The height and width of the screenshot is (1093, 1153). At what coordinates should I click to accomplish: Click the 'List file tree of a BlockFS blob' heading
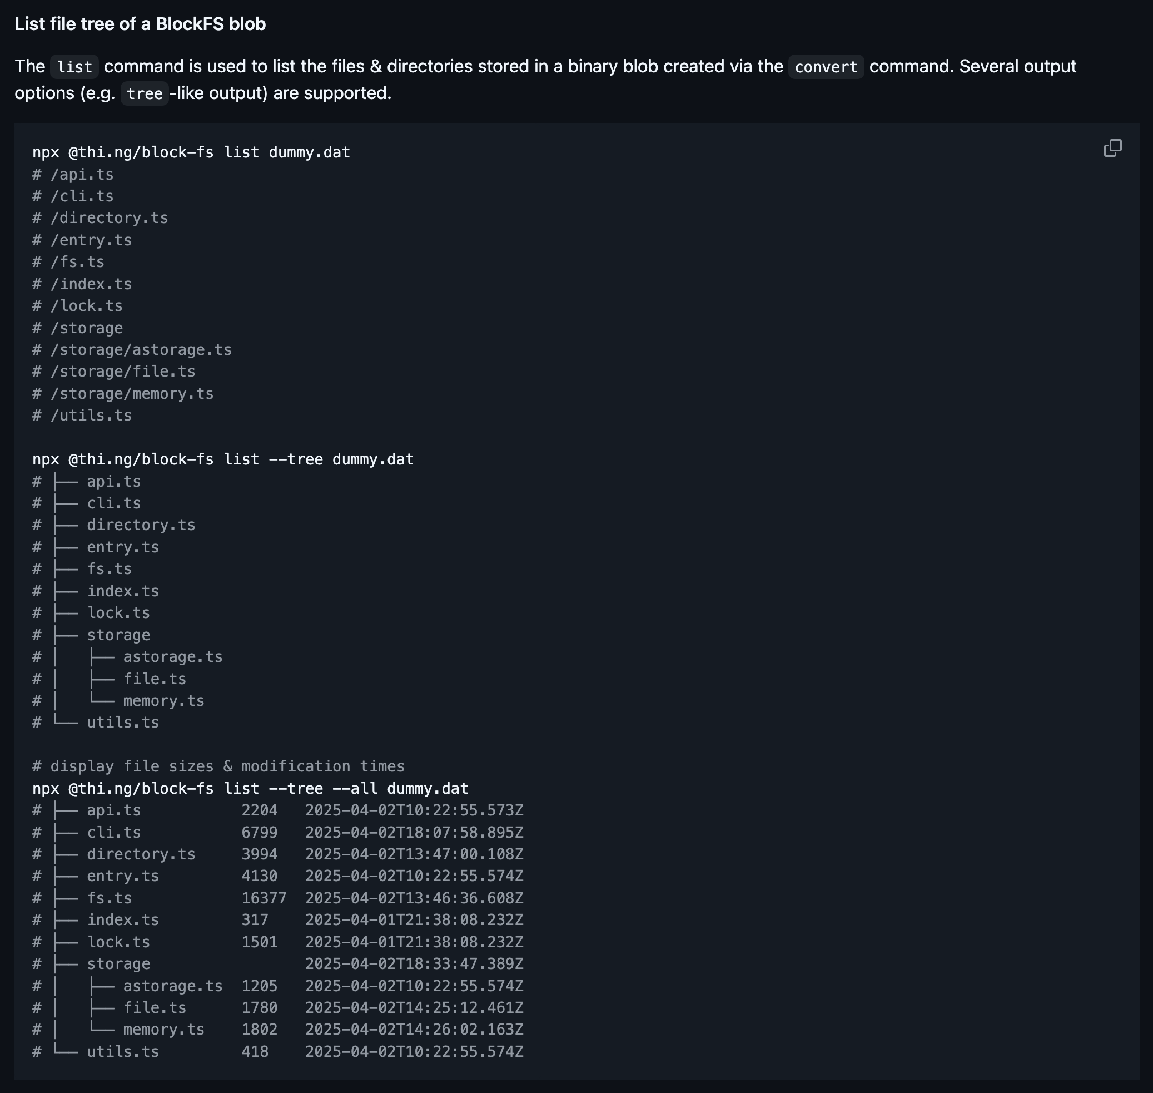click(x=140, y=24)
